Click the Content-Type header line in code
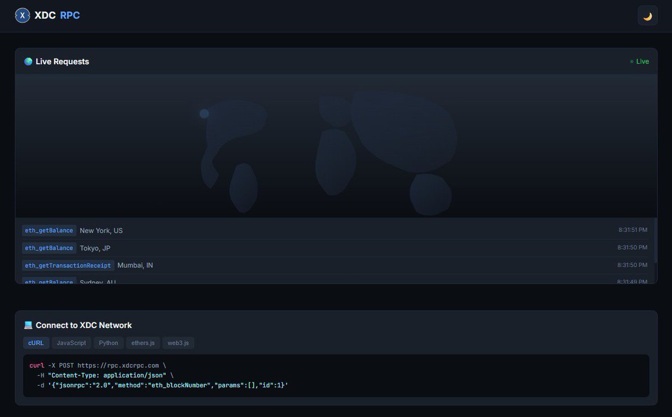This screenshot has height=417, width=672. (x=106, y=375)
